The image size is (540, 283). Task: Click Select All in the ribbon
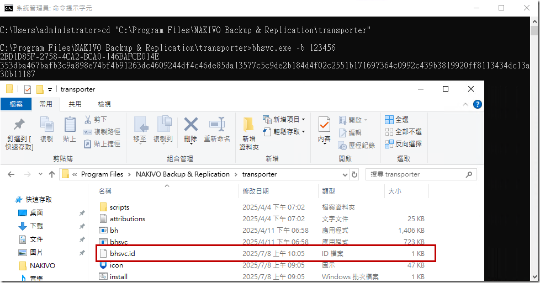(397, 120)
